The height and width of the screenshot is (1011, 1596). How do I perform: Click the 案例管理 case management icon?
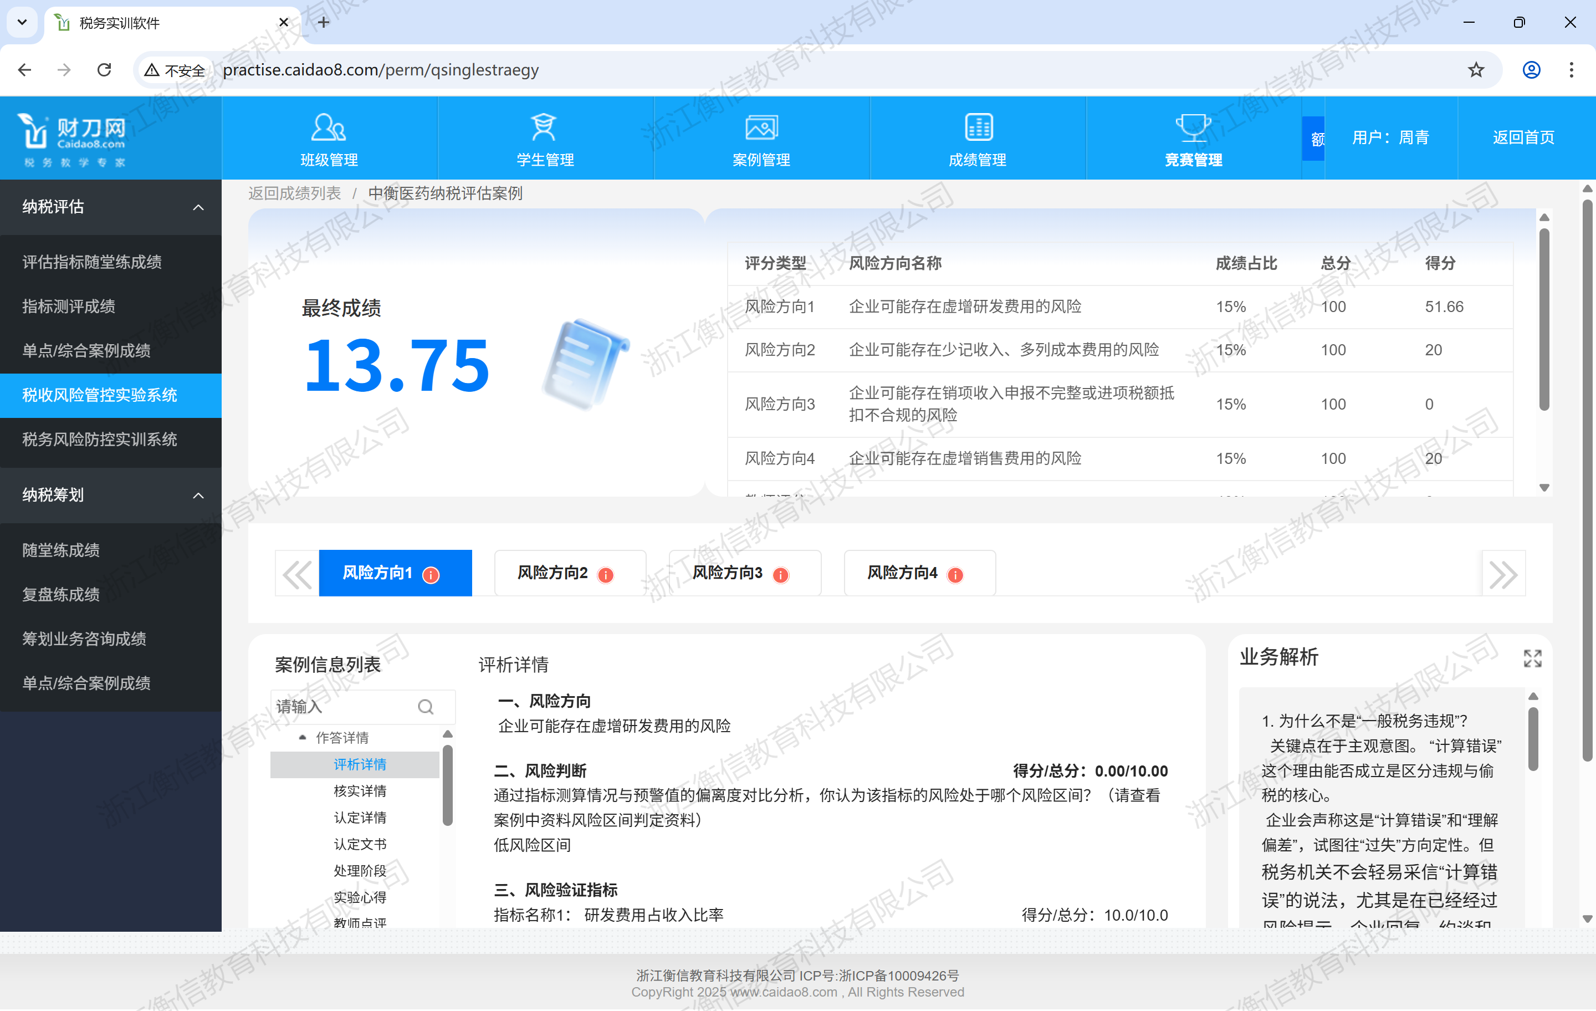(761, 126)
